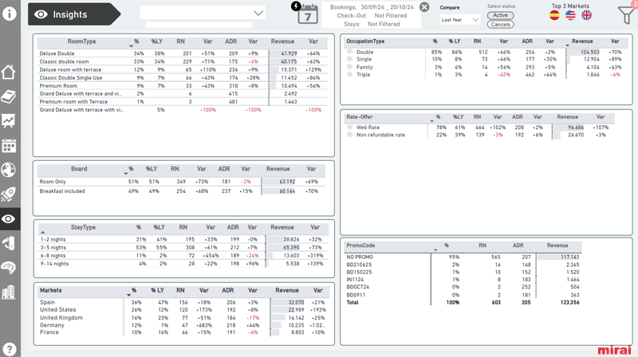
Task: Expand the Web Rate row
Action: tap(349, 127)
